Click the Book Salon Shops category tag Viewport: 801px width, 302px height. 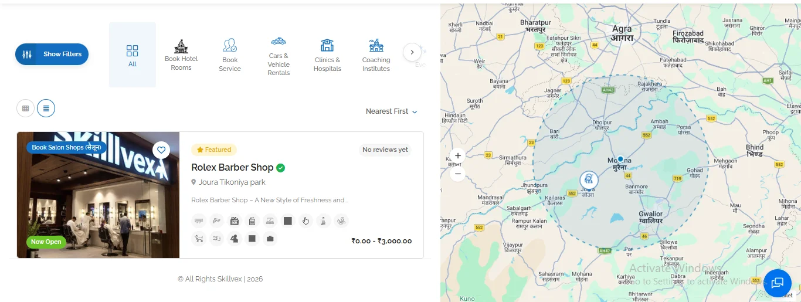(66, 147)
